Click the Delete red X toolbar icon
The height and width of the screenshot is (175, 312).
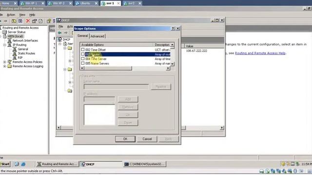(28, 21)
